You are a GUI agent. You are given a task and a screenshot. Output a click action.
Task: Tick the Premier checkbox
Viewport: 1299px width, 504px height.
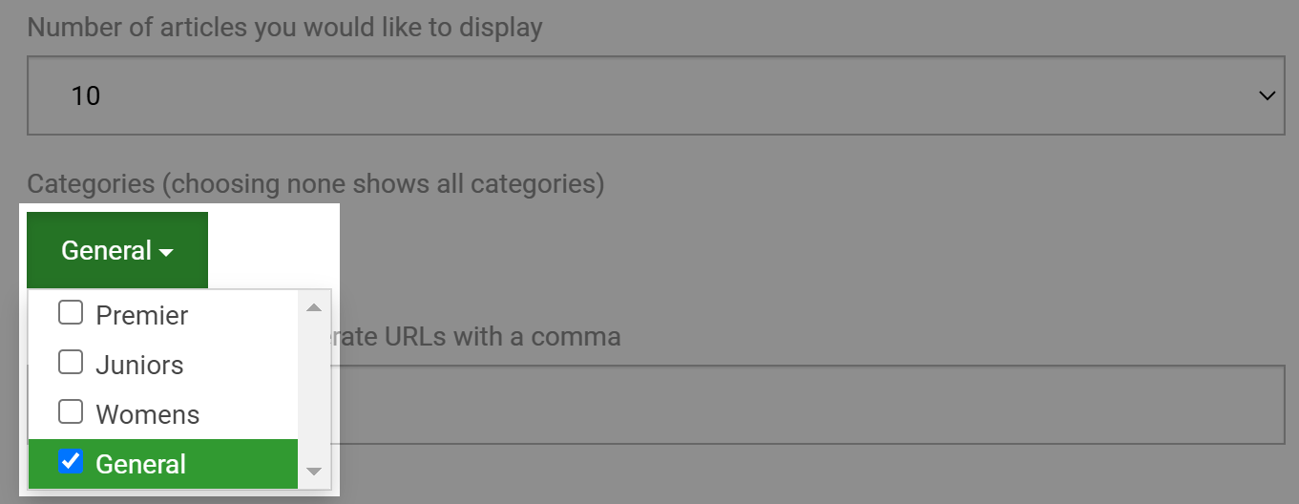point(71,313)
